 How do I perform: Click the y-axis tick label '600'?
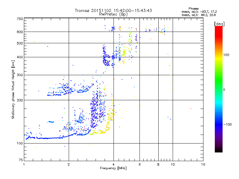20,32
